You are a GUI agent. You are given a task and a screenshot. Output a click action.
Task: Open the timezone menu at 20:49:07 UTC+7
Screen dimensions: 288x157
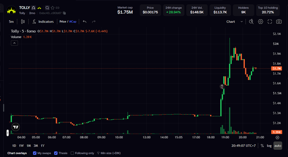244,146
